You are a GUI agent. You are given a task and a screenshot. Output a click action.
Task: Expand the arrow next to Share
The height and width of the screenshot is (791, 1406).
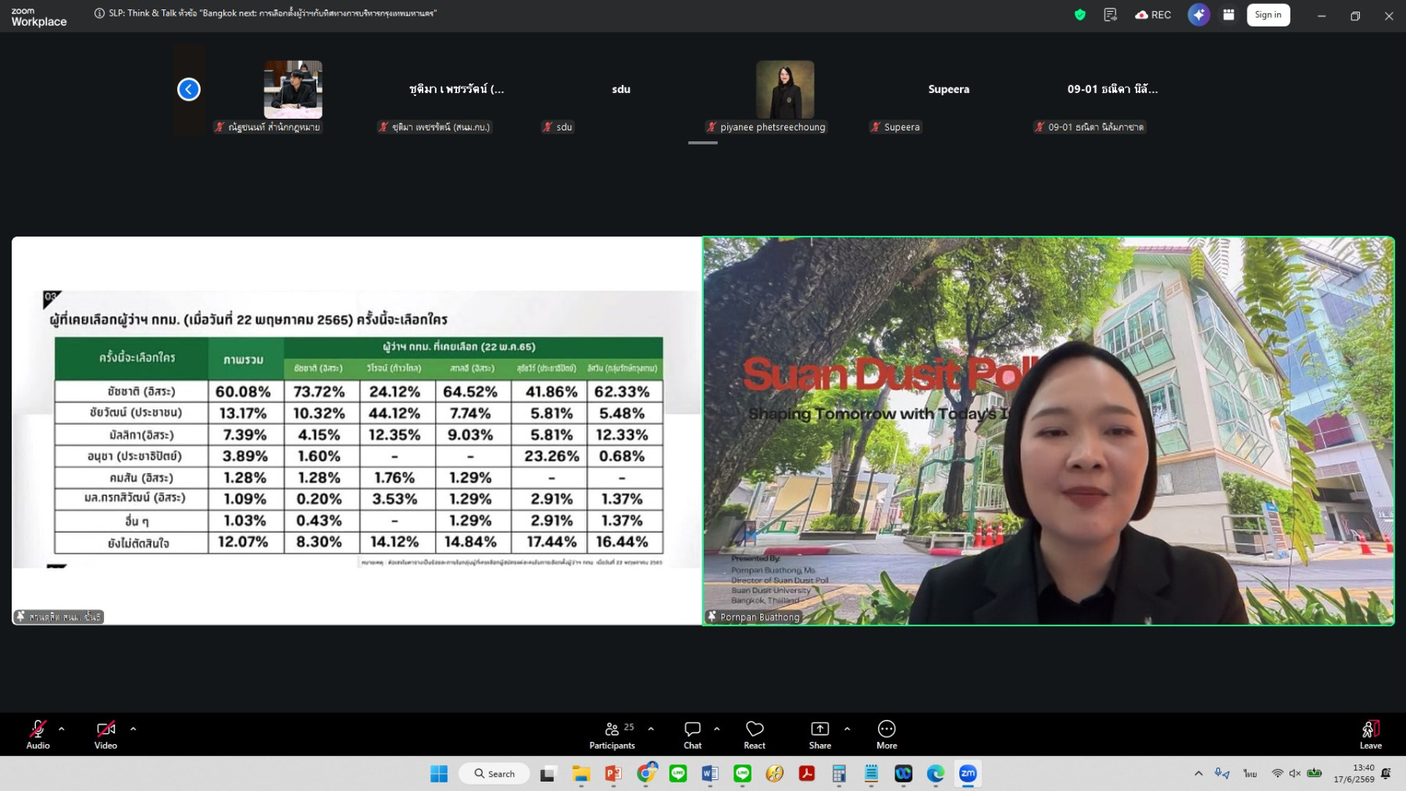847,729
